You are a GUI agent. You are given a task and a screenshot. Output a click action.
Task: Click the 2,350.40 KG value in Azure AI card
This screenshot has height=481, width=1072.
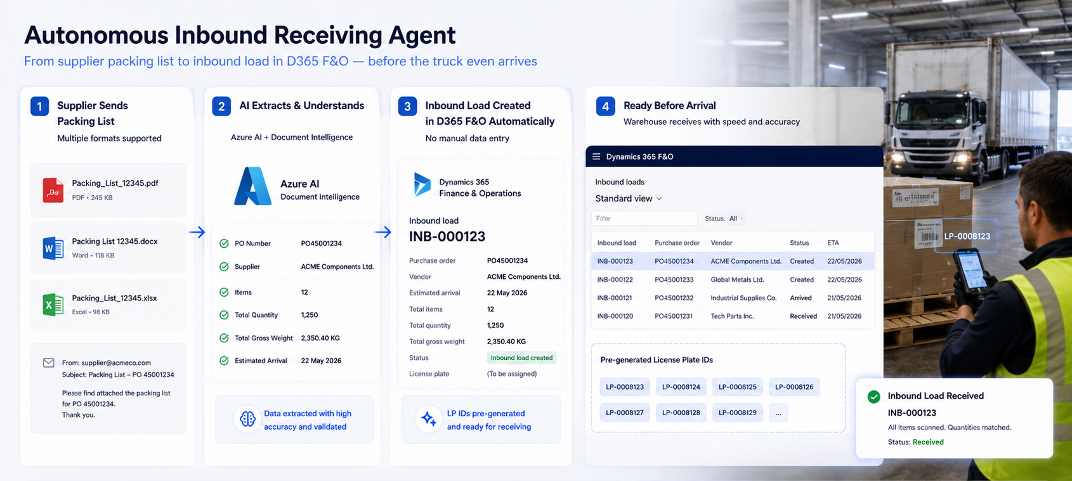[x=320, y=338]
